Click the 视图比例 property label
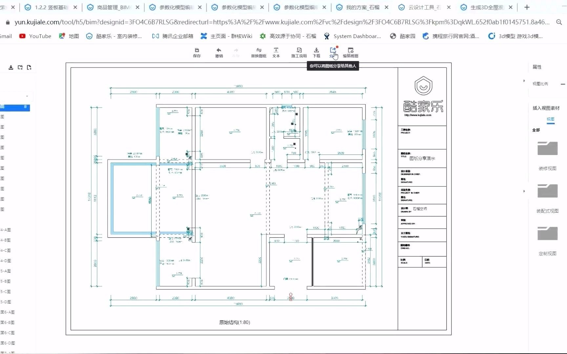The image size is (567, 354). click(540, 84)
